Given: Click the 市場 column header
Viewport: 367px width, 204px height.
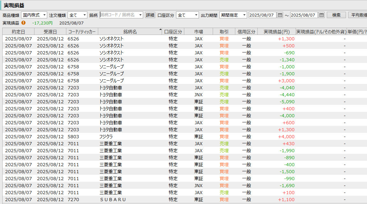Looking at the screenshot, I should click(198, 32).
